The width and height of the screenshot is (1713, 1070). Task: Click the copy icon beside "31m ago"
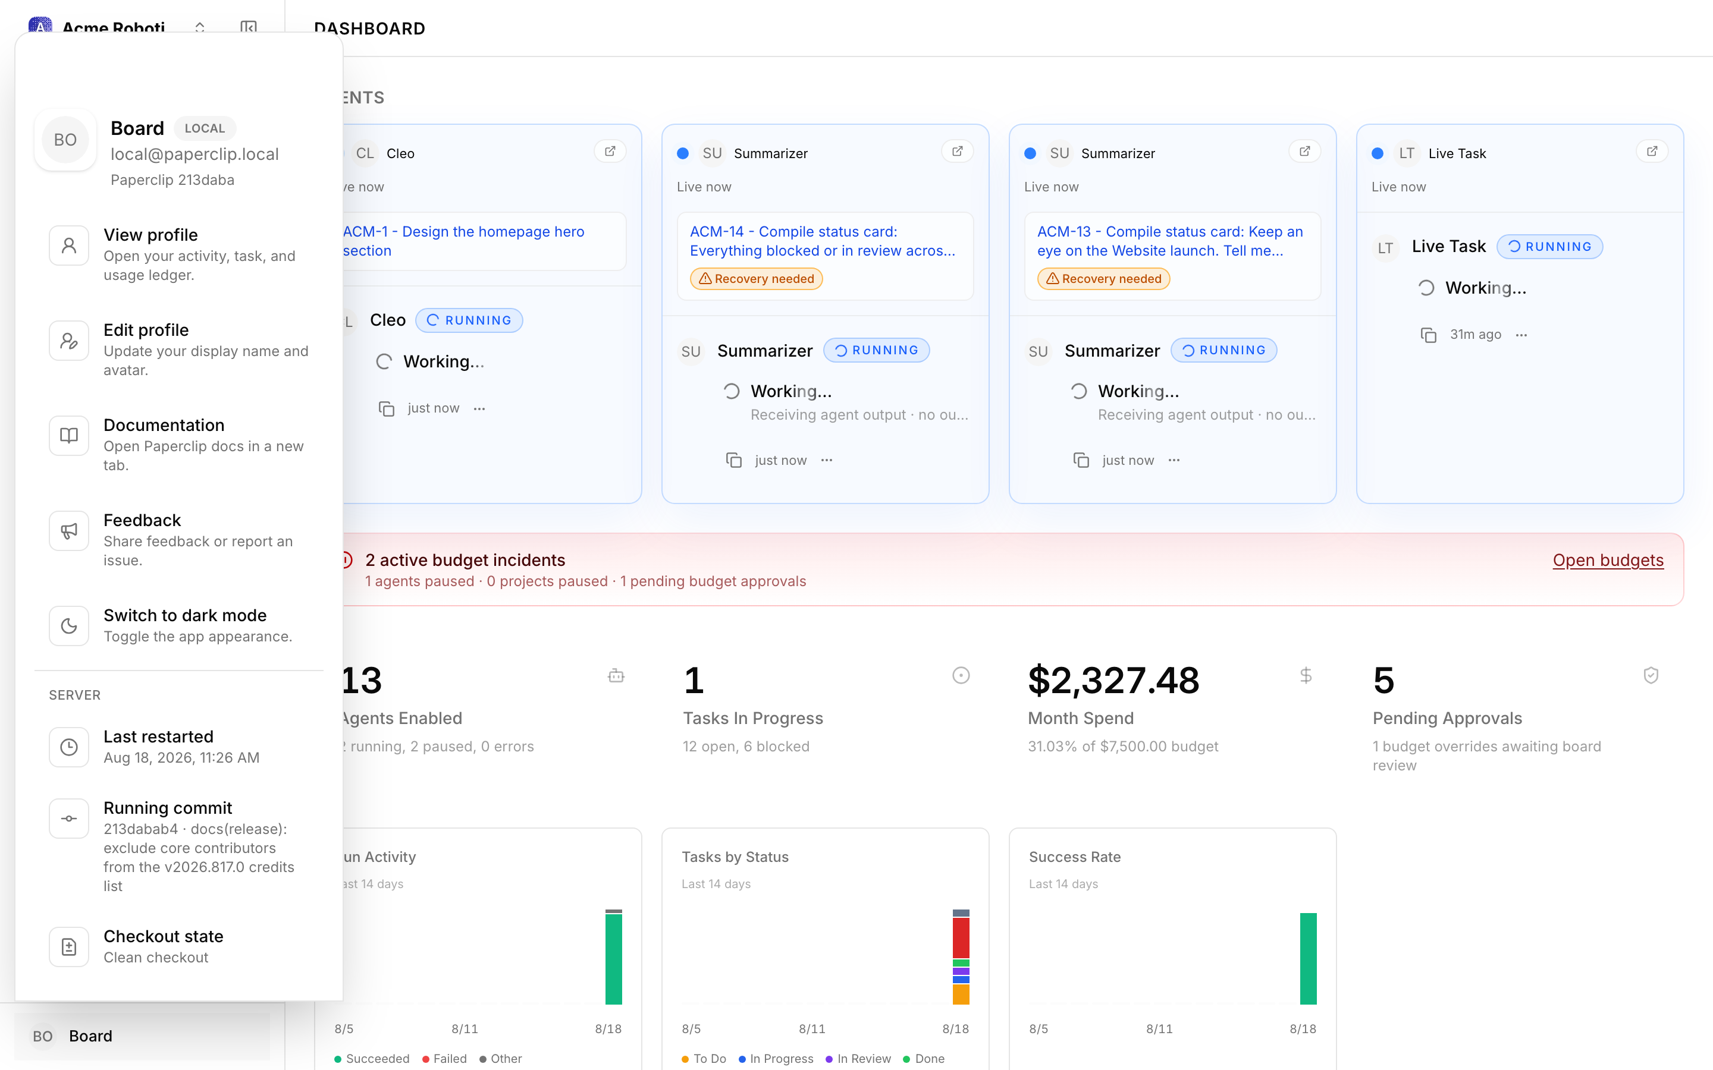[1429, 335]
